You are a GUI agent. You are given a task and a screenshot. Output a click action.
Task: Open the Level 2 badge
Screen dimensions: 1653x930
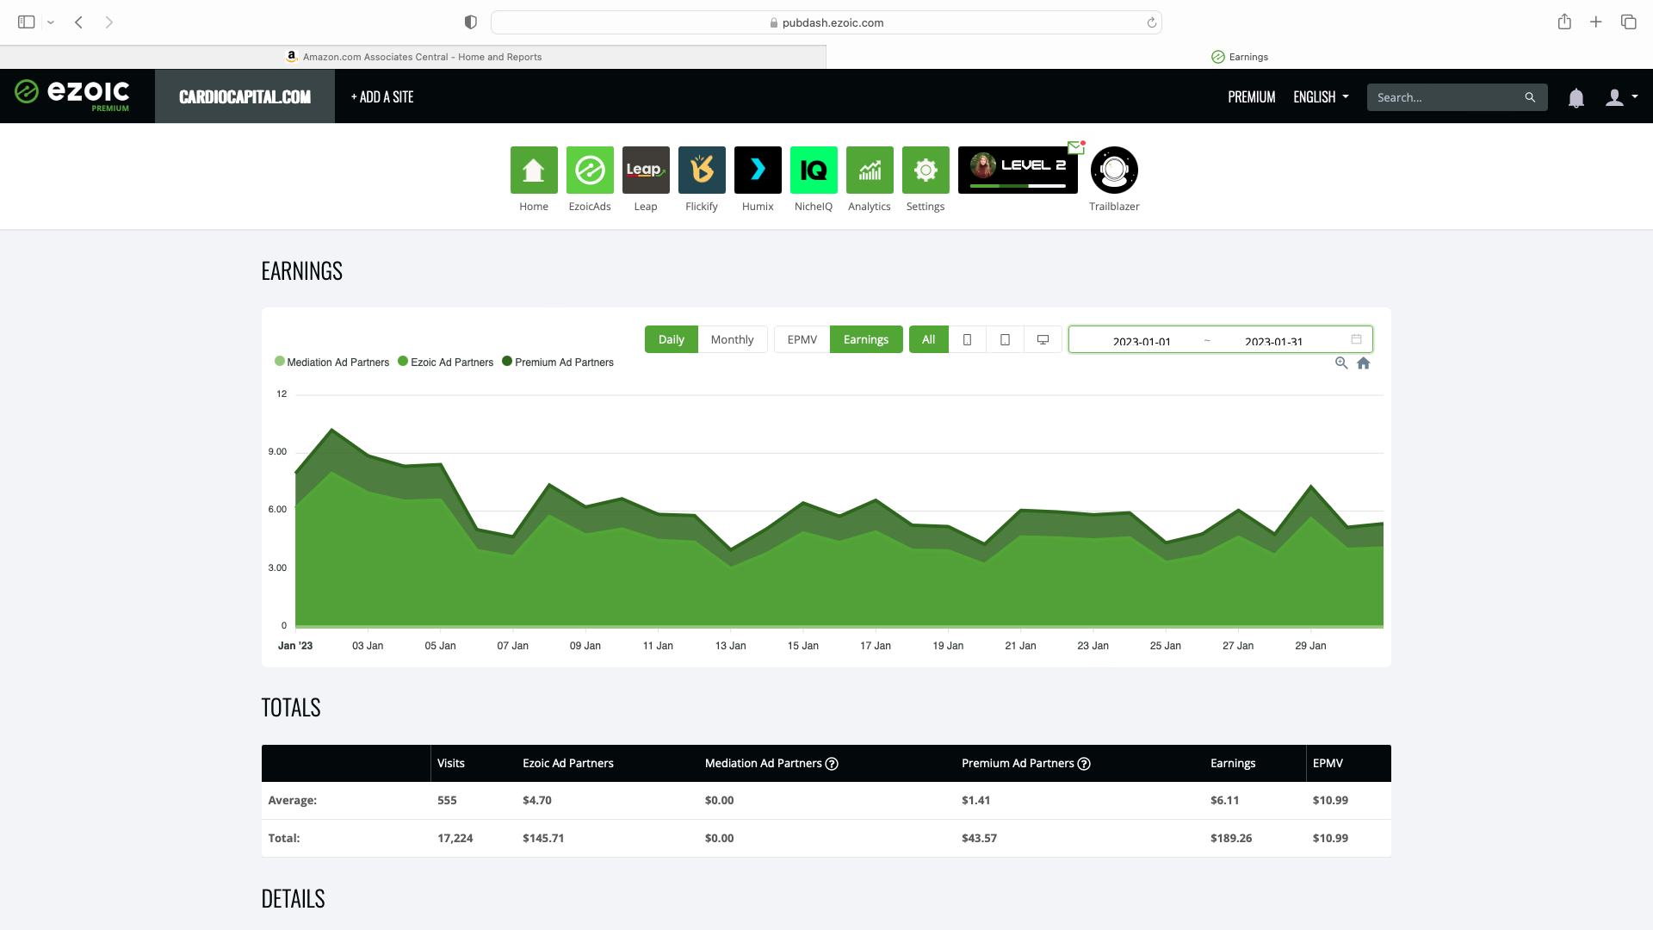pyautogui.click(x=1018, y=170)
